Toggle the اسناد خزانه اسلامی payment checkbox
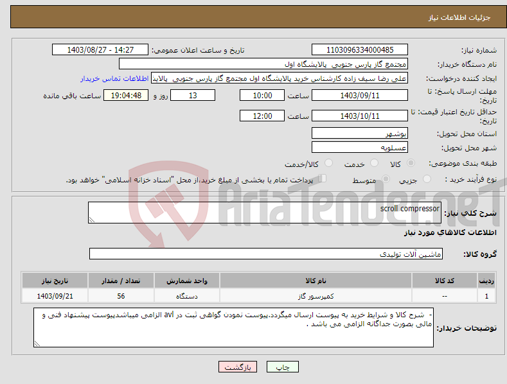 coord(323,178)
